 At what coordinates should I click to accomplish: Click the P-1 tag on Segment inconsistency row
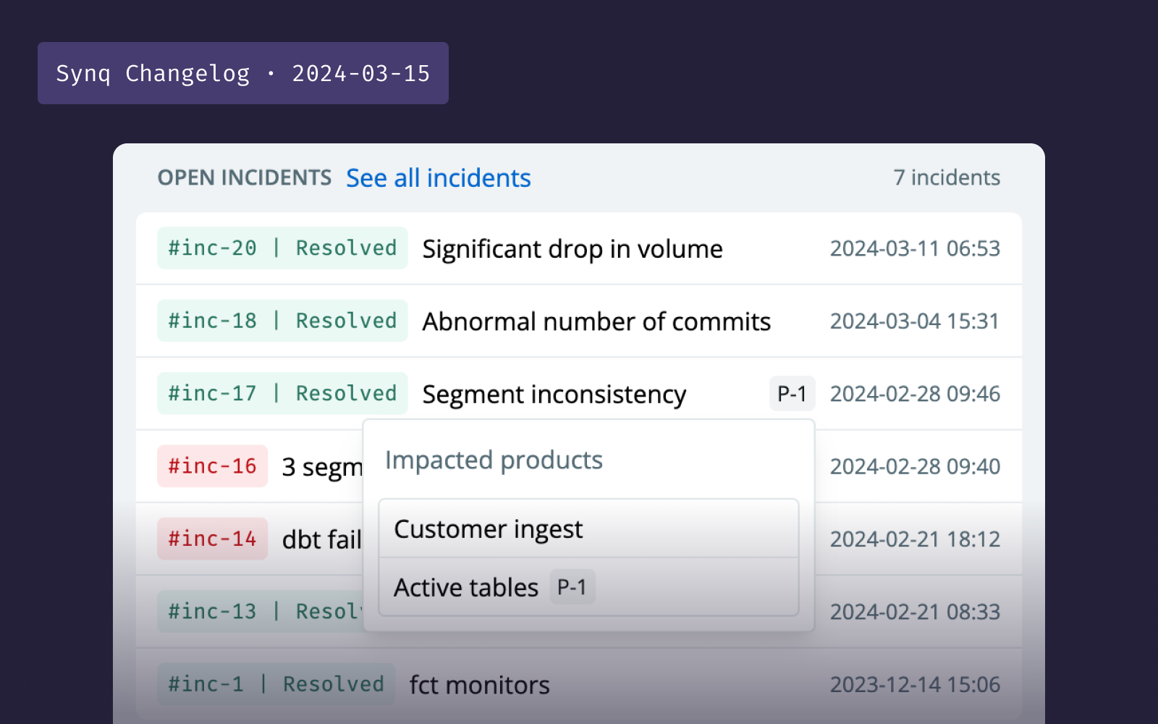[792, 394]
